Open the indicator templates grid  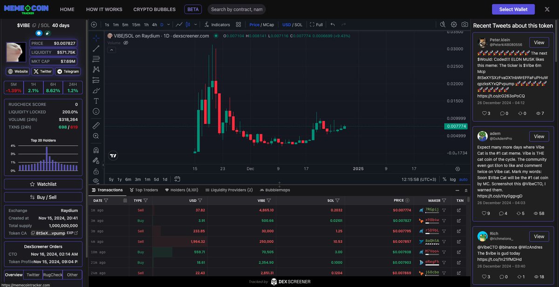click(x=239, y=25)
